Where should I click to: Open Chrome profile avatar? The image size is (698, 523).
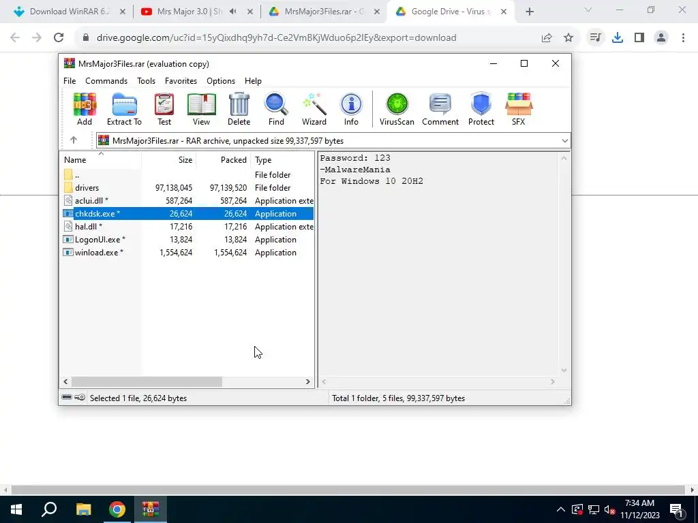pos(661,38)
